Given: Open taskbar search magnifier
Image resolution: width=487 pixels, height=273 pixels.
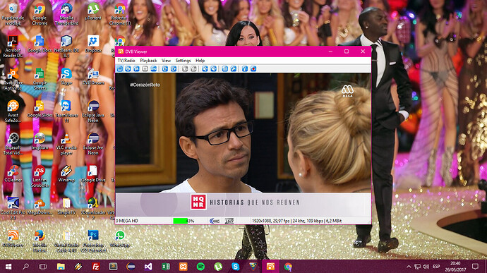Looking at the screenshot, I should [26, 267].
